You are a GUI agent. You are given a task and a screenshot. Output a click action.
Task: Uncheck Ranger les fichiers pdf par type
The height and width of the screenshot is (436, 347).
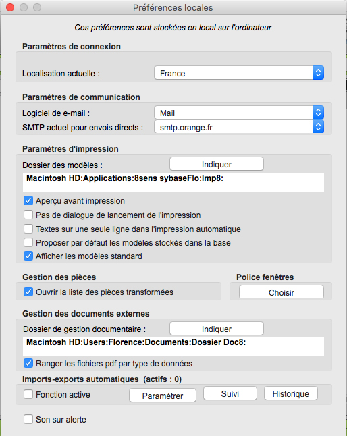tap(28, 363)
